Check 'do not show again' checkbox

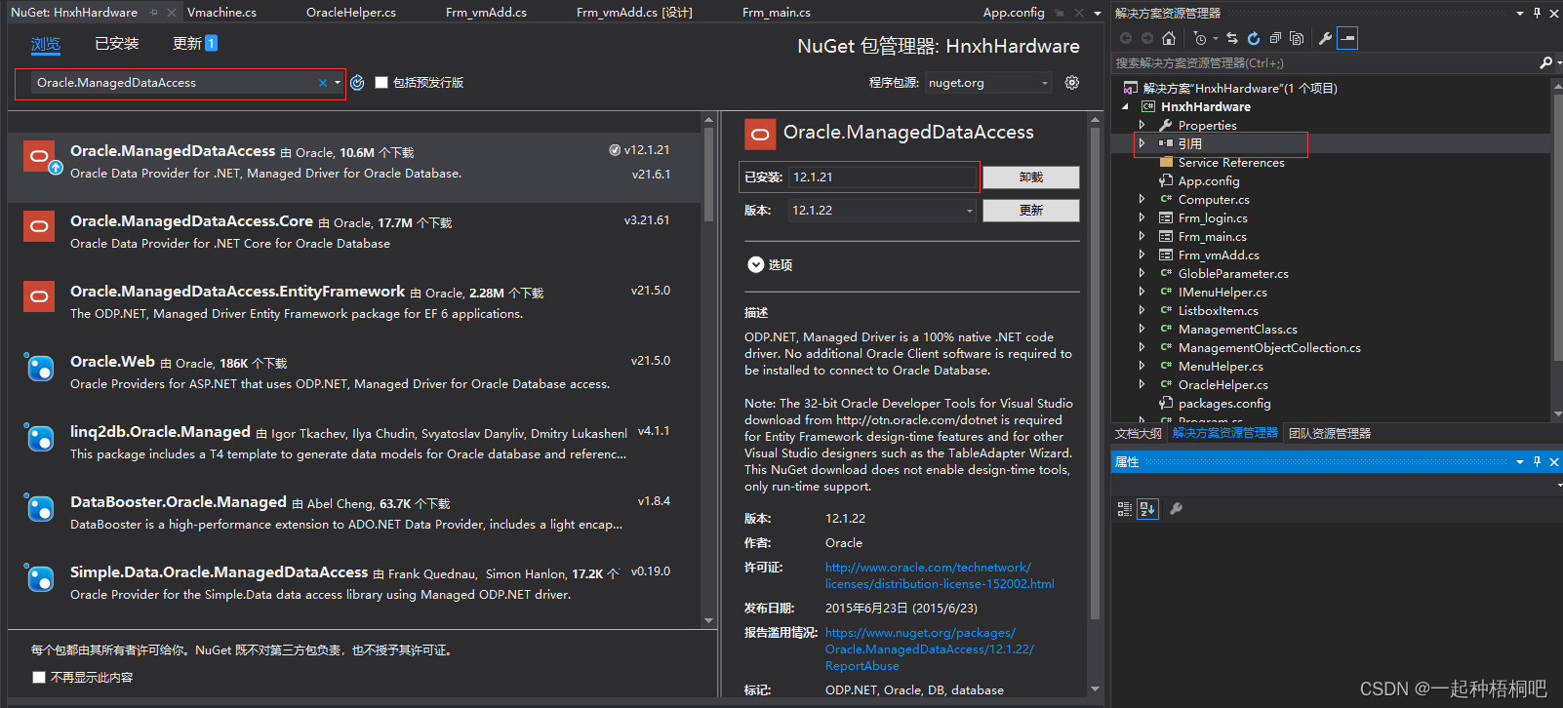[39, 677]
